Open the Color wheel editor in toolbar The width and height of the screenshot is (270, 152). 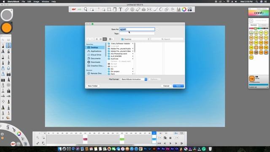(x=184, y=9)
